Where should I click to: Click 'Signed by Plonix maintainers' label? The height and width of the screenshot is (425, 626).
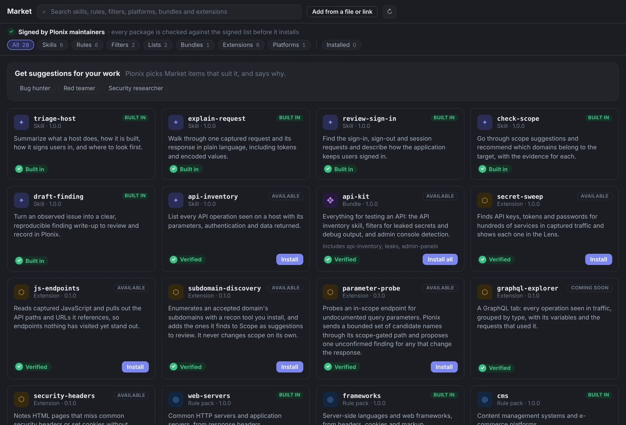pyautogui.click(x=61, y=32)
